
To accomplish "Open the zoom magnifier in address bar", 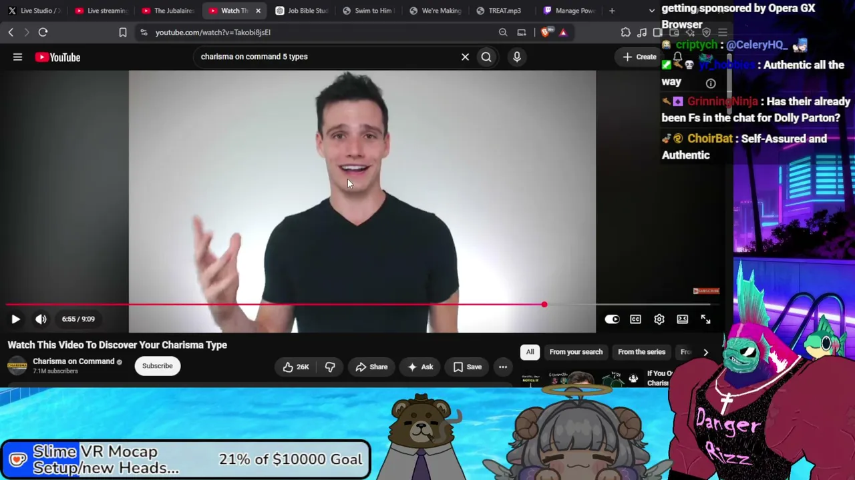I will tap(503, 32).
